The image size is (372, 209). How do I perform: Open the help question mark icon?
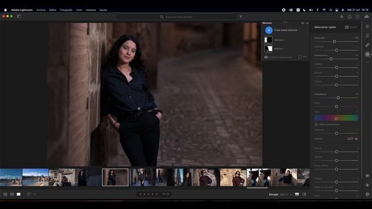click(x=358, y=17)
